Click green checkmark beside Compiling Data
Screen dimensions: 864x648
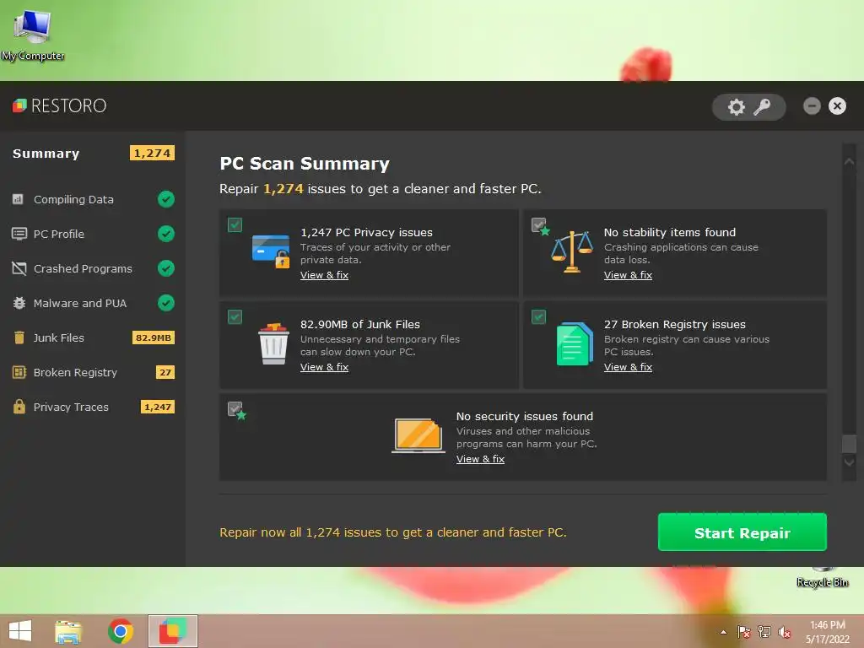click(x=166, y=199)
